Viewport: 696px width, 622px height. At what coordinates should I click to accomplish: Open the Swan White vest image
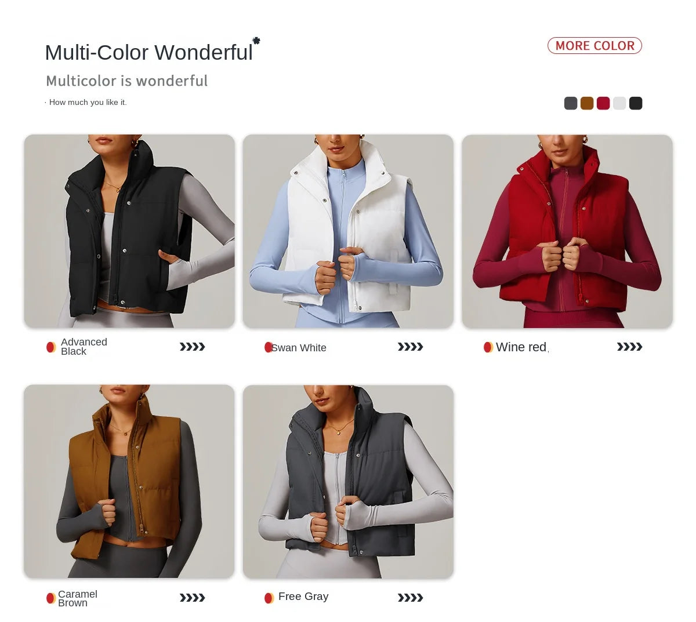pos(348,231)
